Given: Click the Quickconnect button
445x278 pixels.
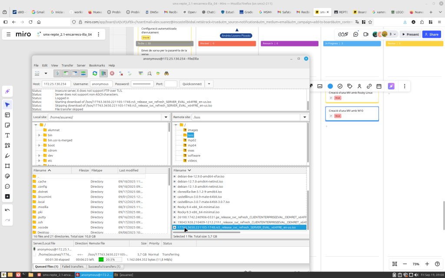Looking at the screenshot, I should [192, 84].
